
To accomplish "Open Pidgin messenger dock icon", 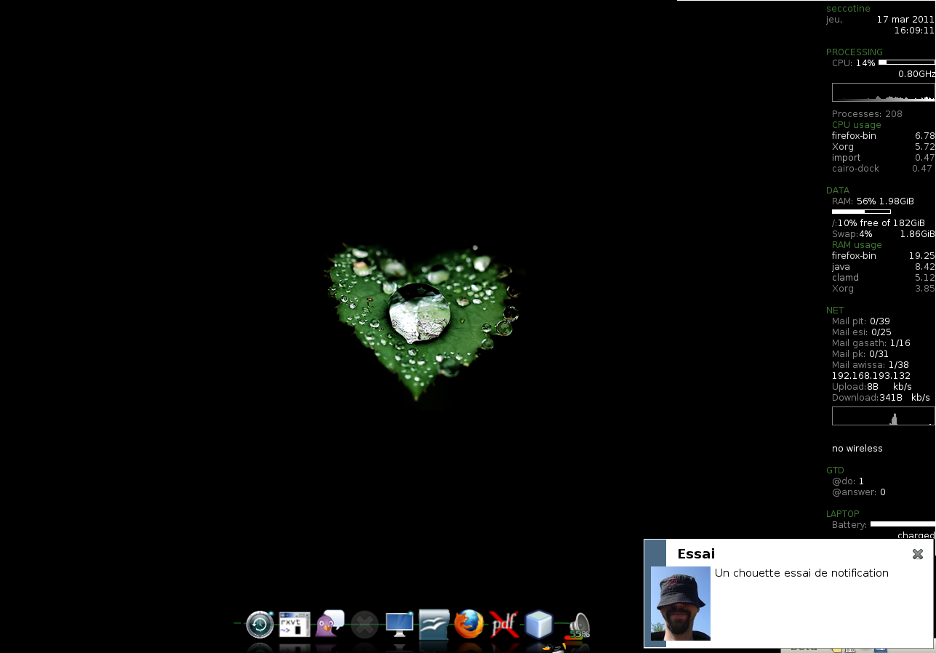I will (x=329, y=624).
